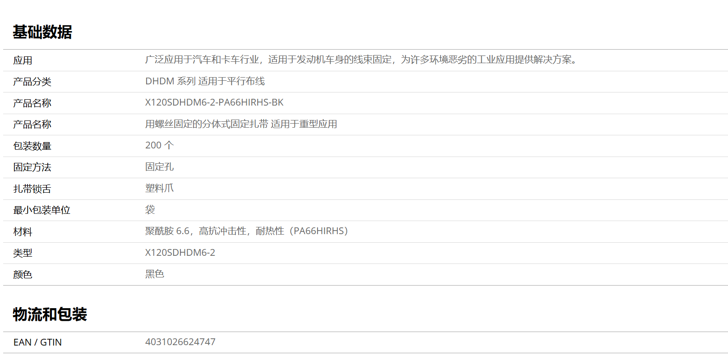Click the 扎带锁舌 row label
This screenshot has height=360, width=728.
32,189
